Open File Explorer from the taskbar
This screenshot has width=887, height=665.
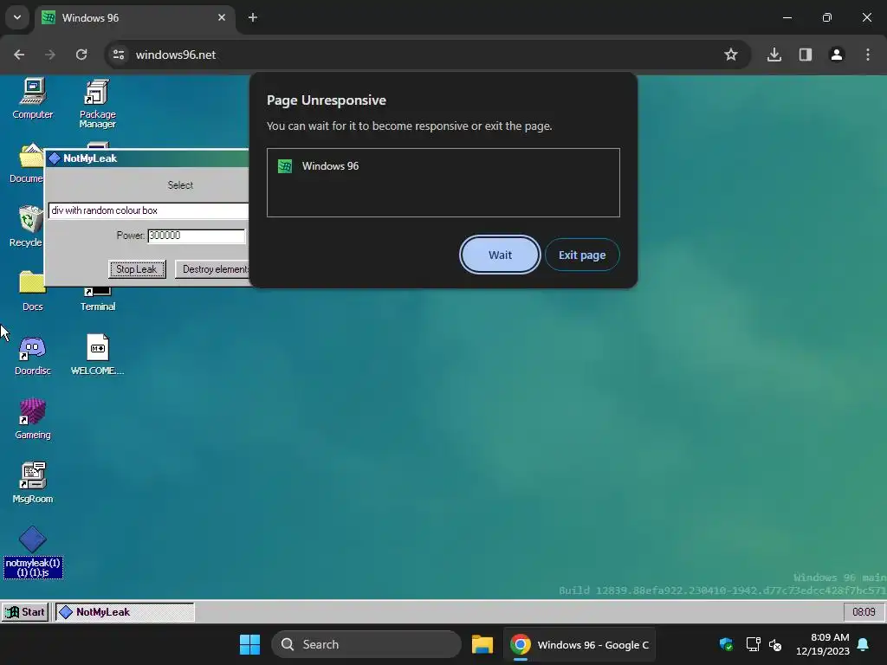(482, 644)
